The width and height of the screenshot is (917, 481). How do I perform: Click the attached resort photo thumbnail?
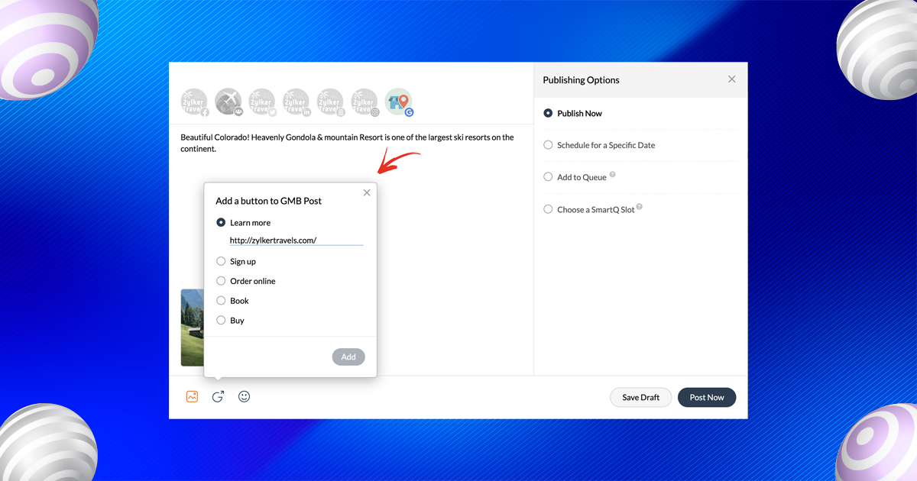[x=193, y=328]
